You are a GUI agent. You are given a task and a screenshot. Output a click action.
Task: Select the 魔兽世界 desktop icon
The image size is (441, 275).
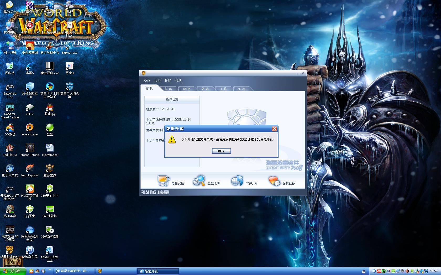pos(50,170)
